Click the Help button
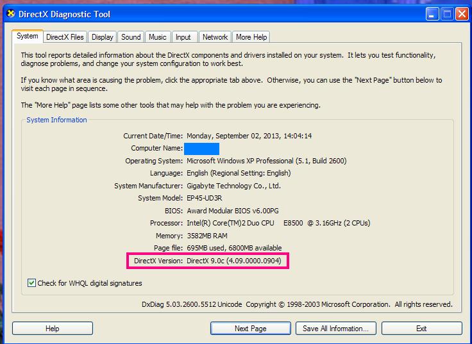 point(53,329)
